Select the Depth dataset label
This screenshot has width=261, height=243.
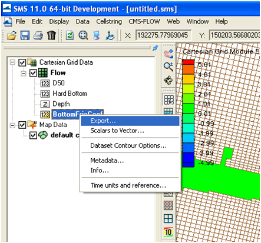61,104
